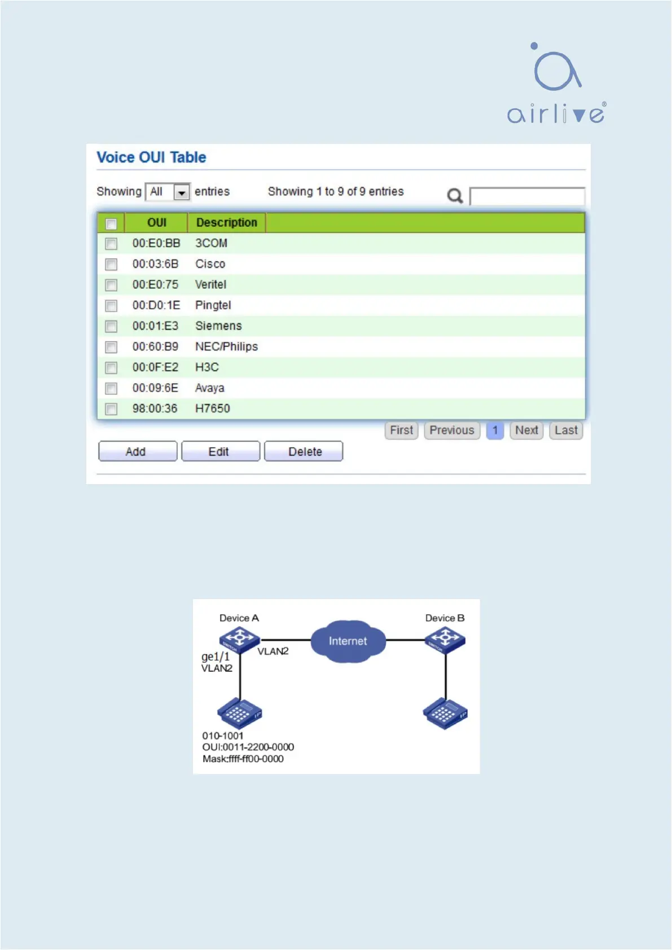Click the Edit button
Image resolution: width=672 pixels, height=950 pixels.
coord(220,452)
